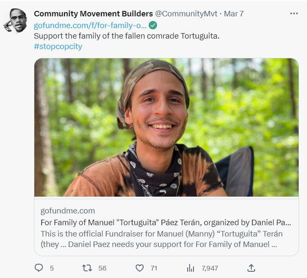Open the three-dot more options menu
307x278 pixels.
294,13
